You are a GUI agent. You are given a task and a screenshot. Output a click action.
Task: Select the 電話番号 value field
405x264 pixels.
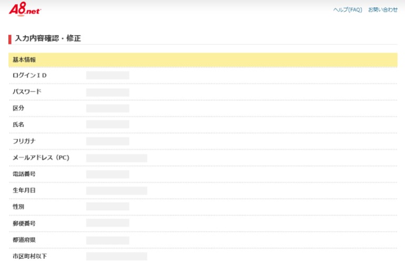[107, 174]
